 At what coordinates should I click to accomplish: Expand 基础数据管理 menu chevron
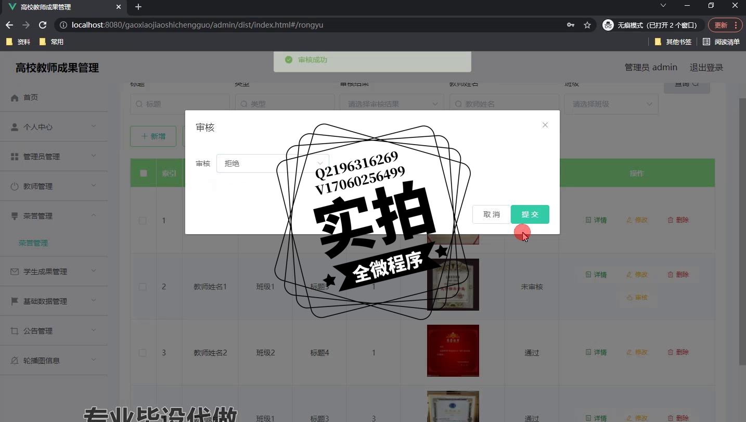[94, 301]
